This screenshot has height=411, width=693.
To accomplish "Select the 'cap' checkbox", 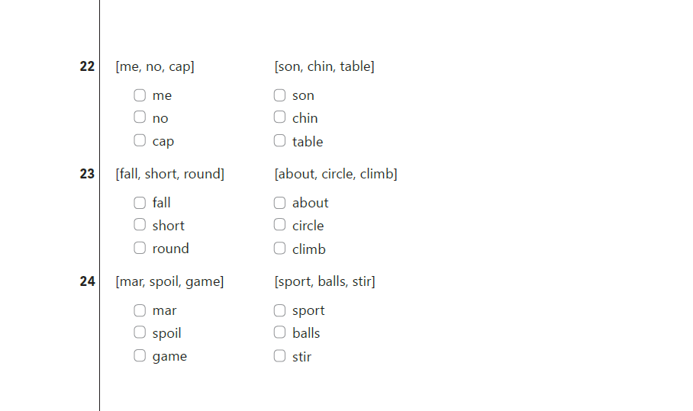I will point(140,140).
